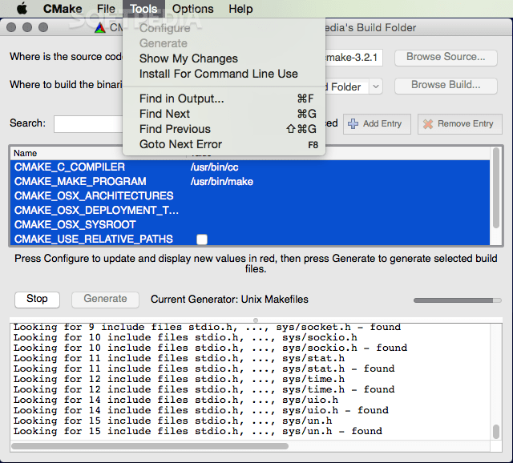Click the Browse Build button
513x463 pixels.
446,86
